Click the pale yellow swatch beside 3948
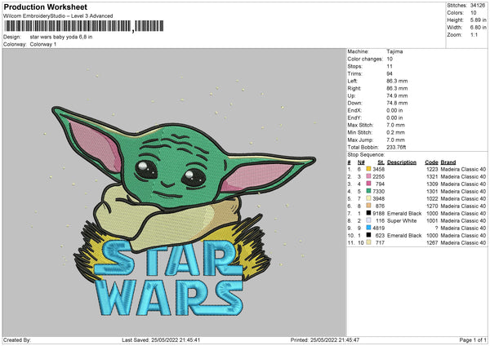The image size is (490, 346). point(368,198)
